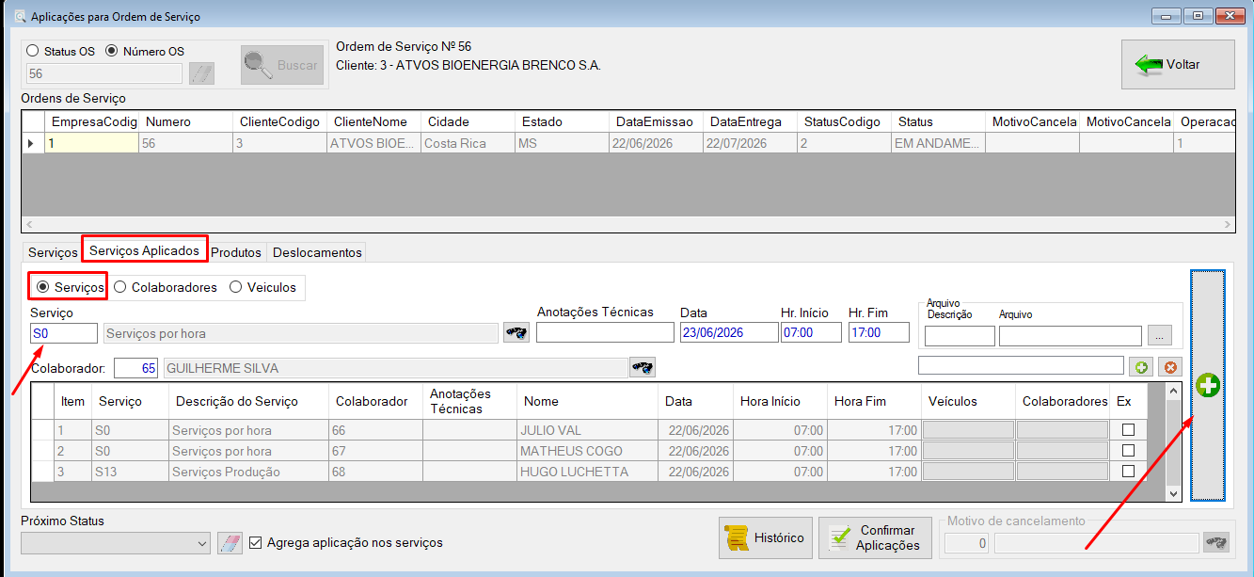The width and height of the screenshot is (1254, 577).
Task: Click the StatusCodigo column header
Action: pyautogui.click(x=844, y=121)
